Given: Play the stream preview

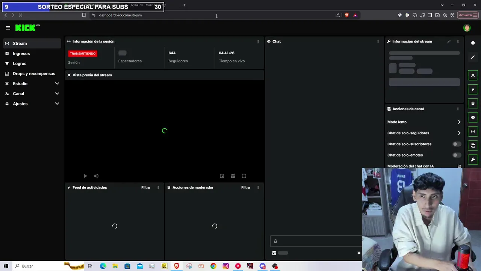Looking at the screenshot, I should point(85,176).
